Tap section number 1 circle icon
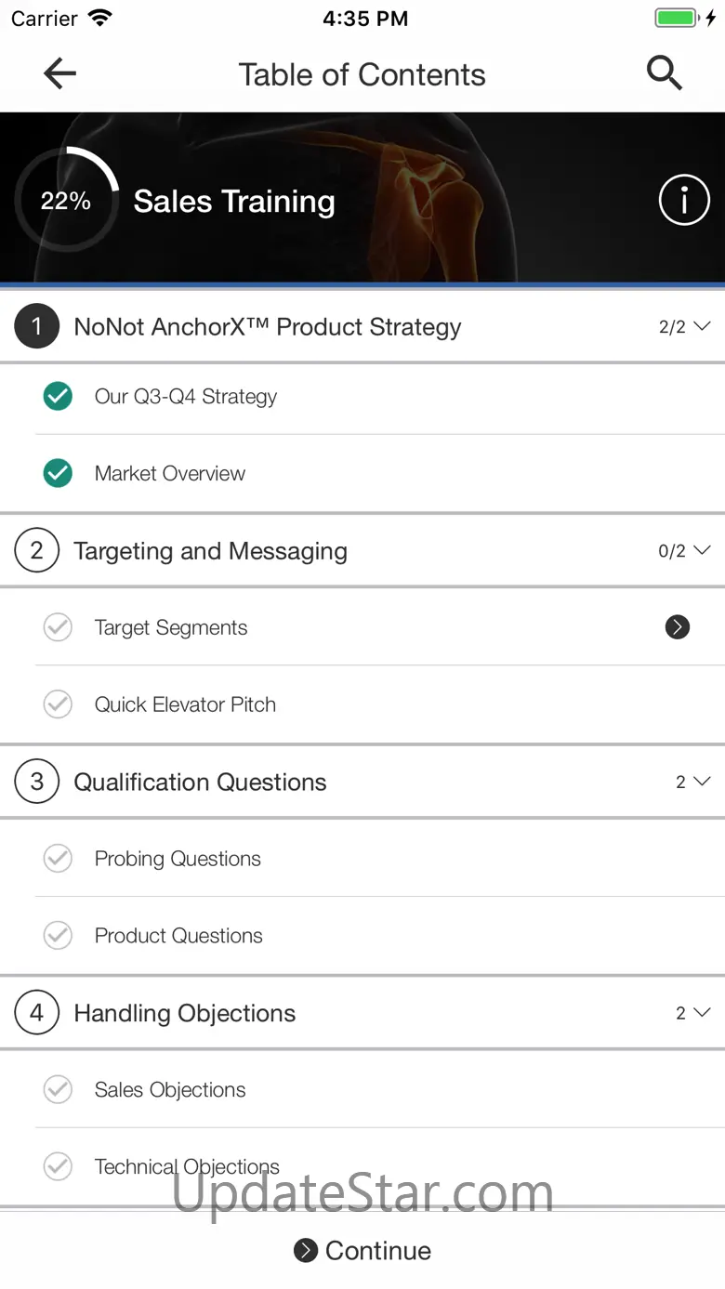Screen dimensions: 725x1289 (37, 326)
